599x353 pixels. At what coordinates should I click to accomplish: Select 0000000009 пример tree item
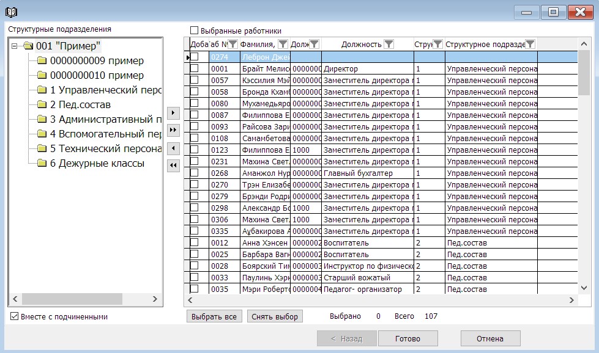97,60
